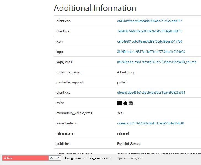The image size is (201, 165).
Task: Click the find bar search field containing Allow
Action: tap(25, 158)
